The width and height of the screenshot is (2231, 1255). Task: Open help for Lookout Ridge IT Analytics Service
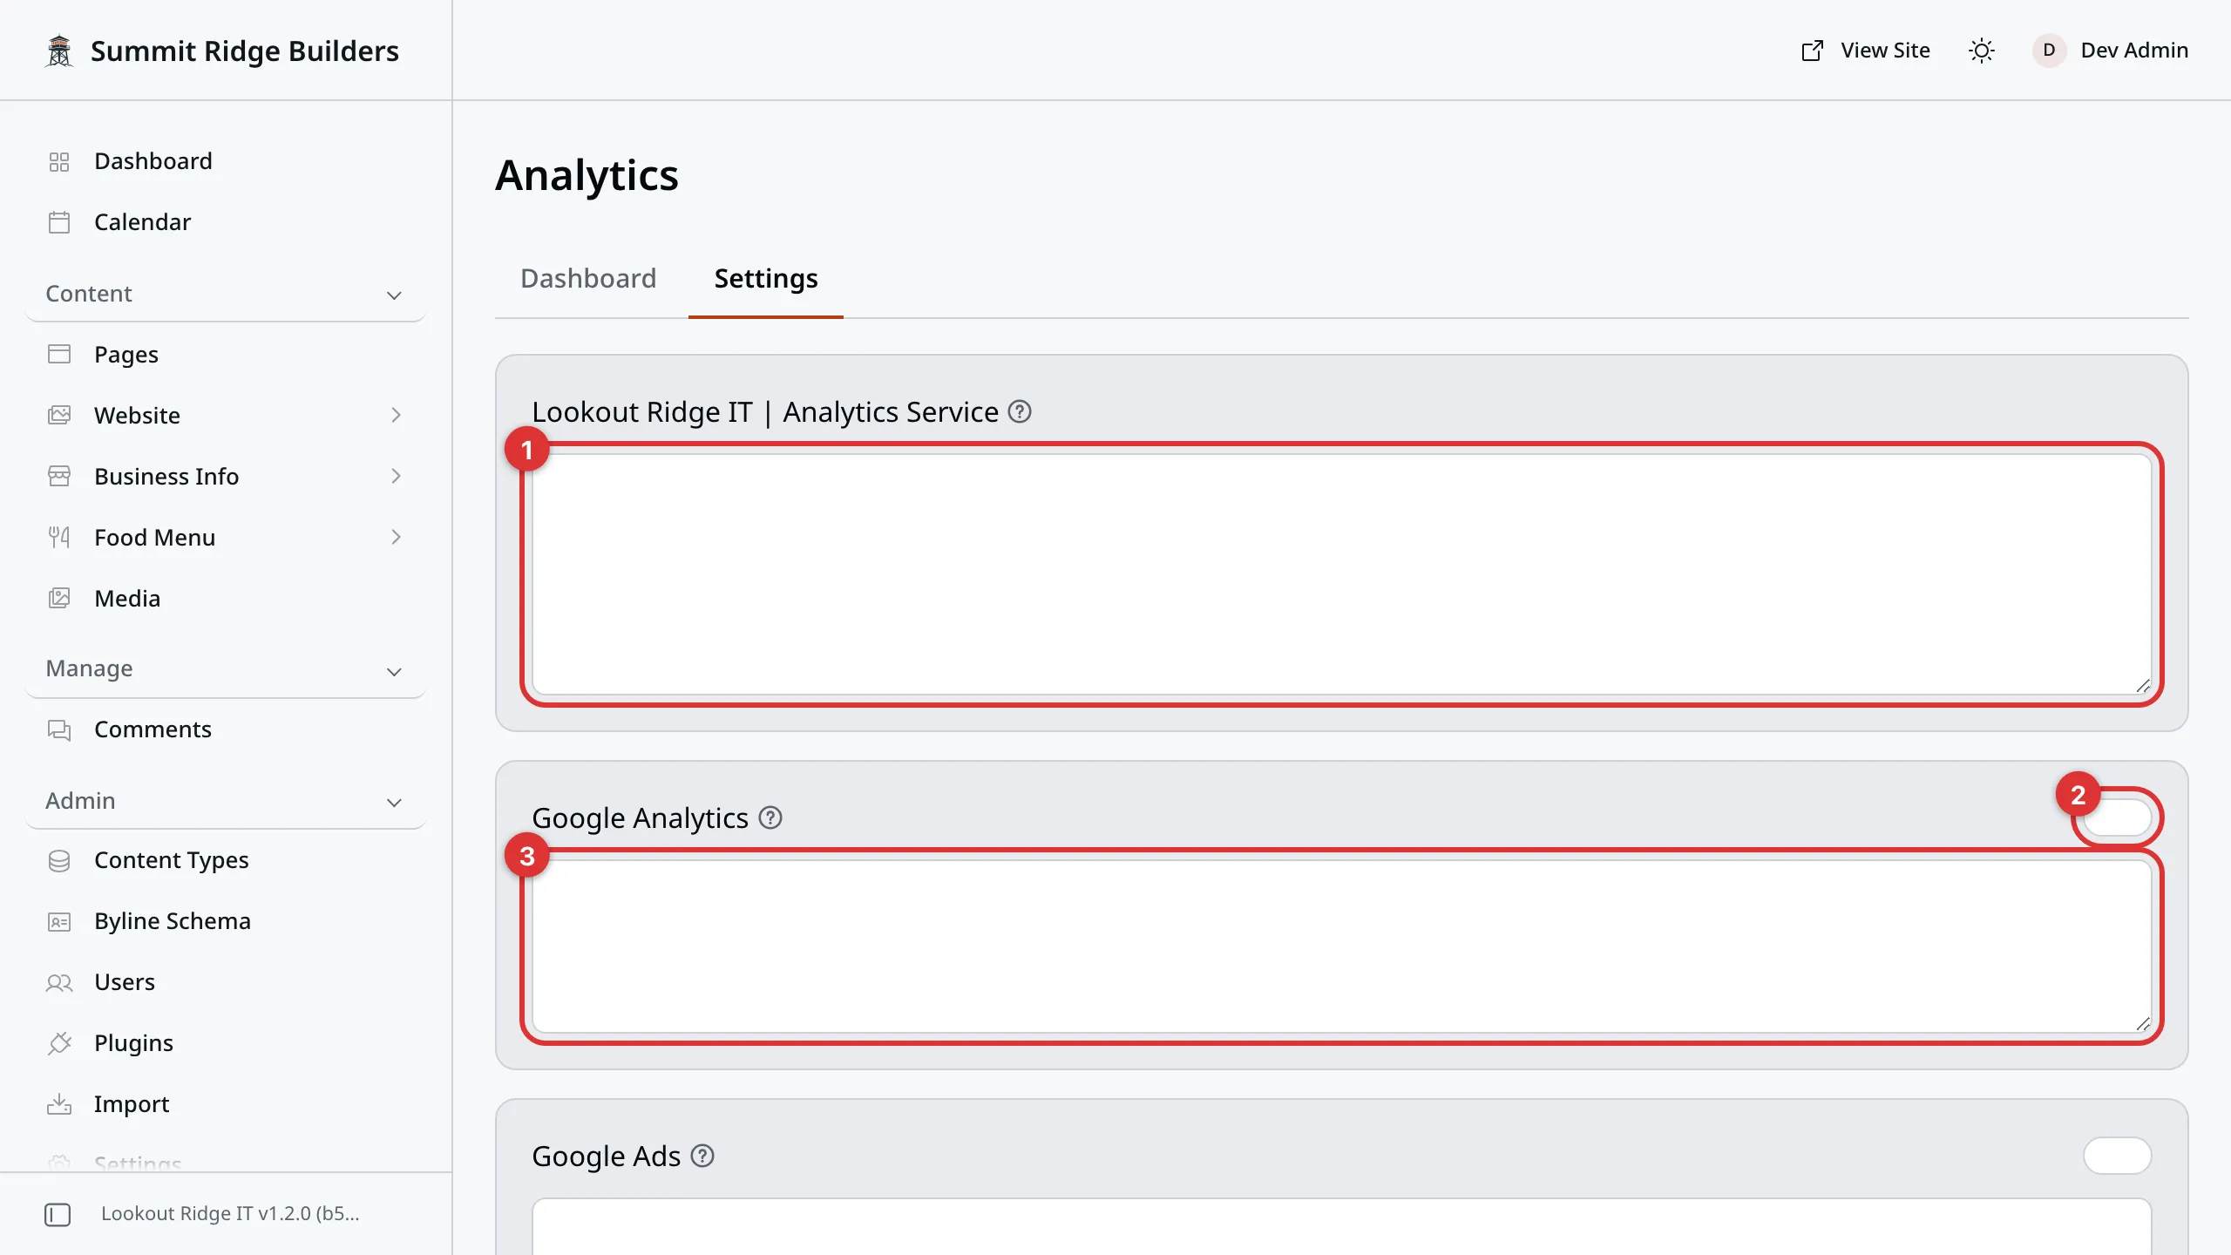pyautogui.click(x=1020, y=411)
